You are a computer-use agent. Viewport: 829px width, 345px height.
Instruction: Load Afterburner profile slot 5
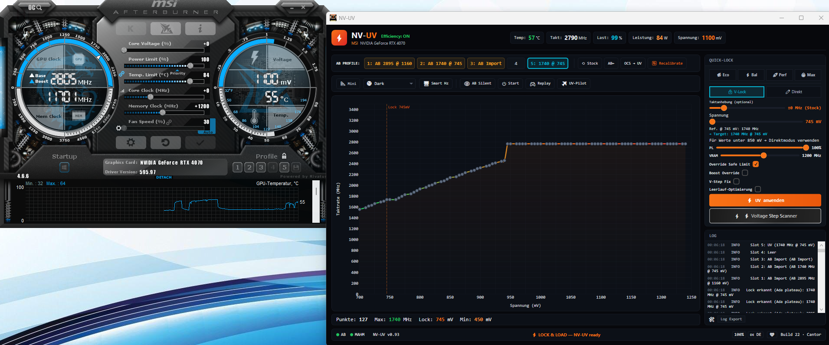[285, 167]
